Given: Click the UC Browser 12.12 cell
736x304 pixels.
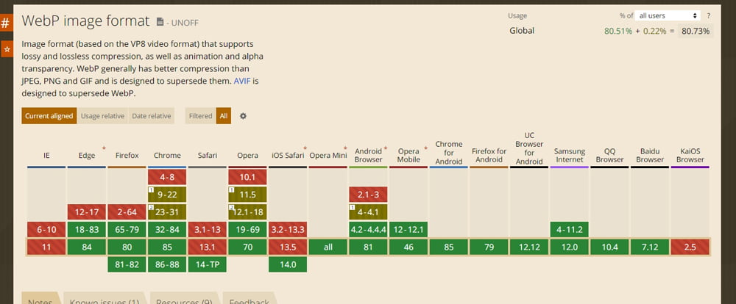Looking at the screenshot, I should pos(529,247).
